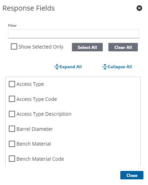Click the Access Type Description label text
148x185 pixels.
[x=44, y=114]
